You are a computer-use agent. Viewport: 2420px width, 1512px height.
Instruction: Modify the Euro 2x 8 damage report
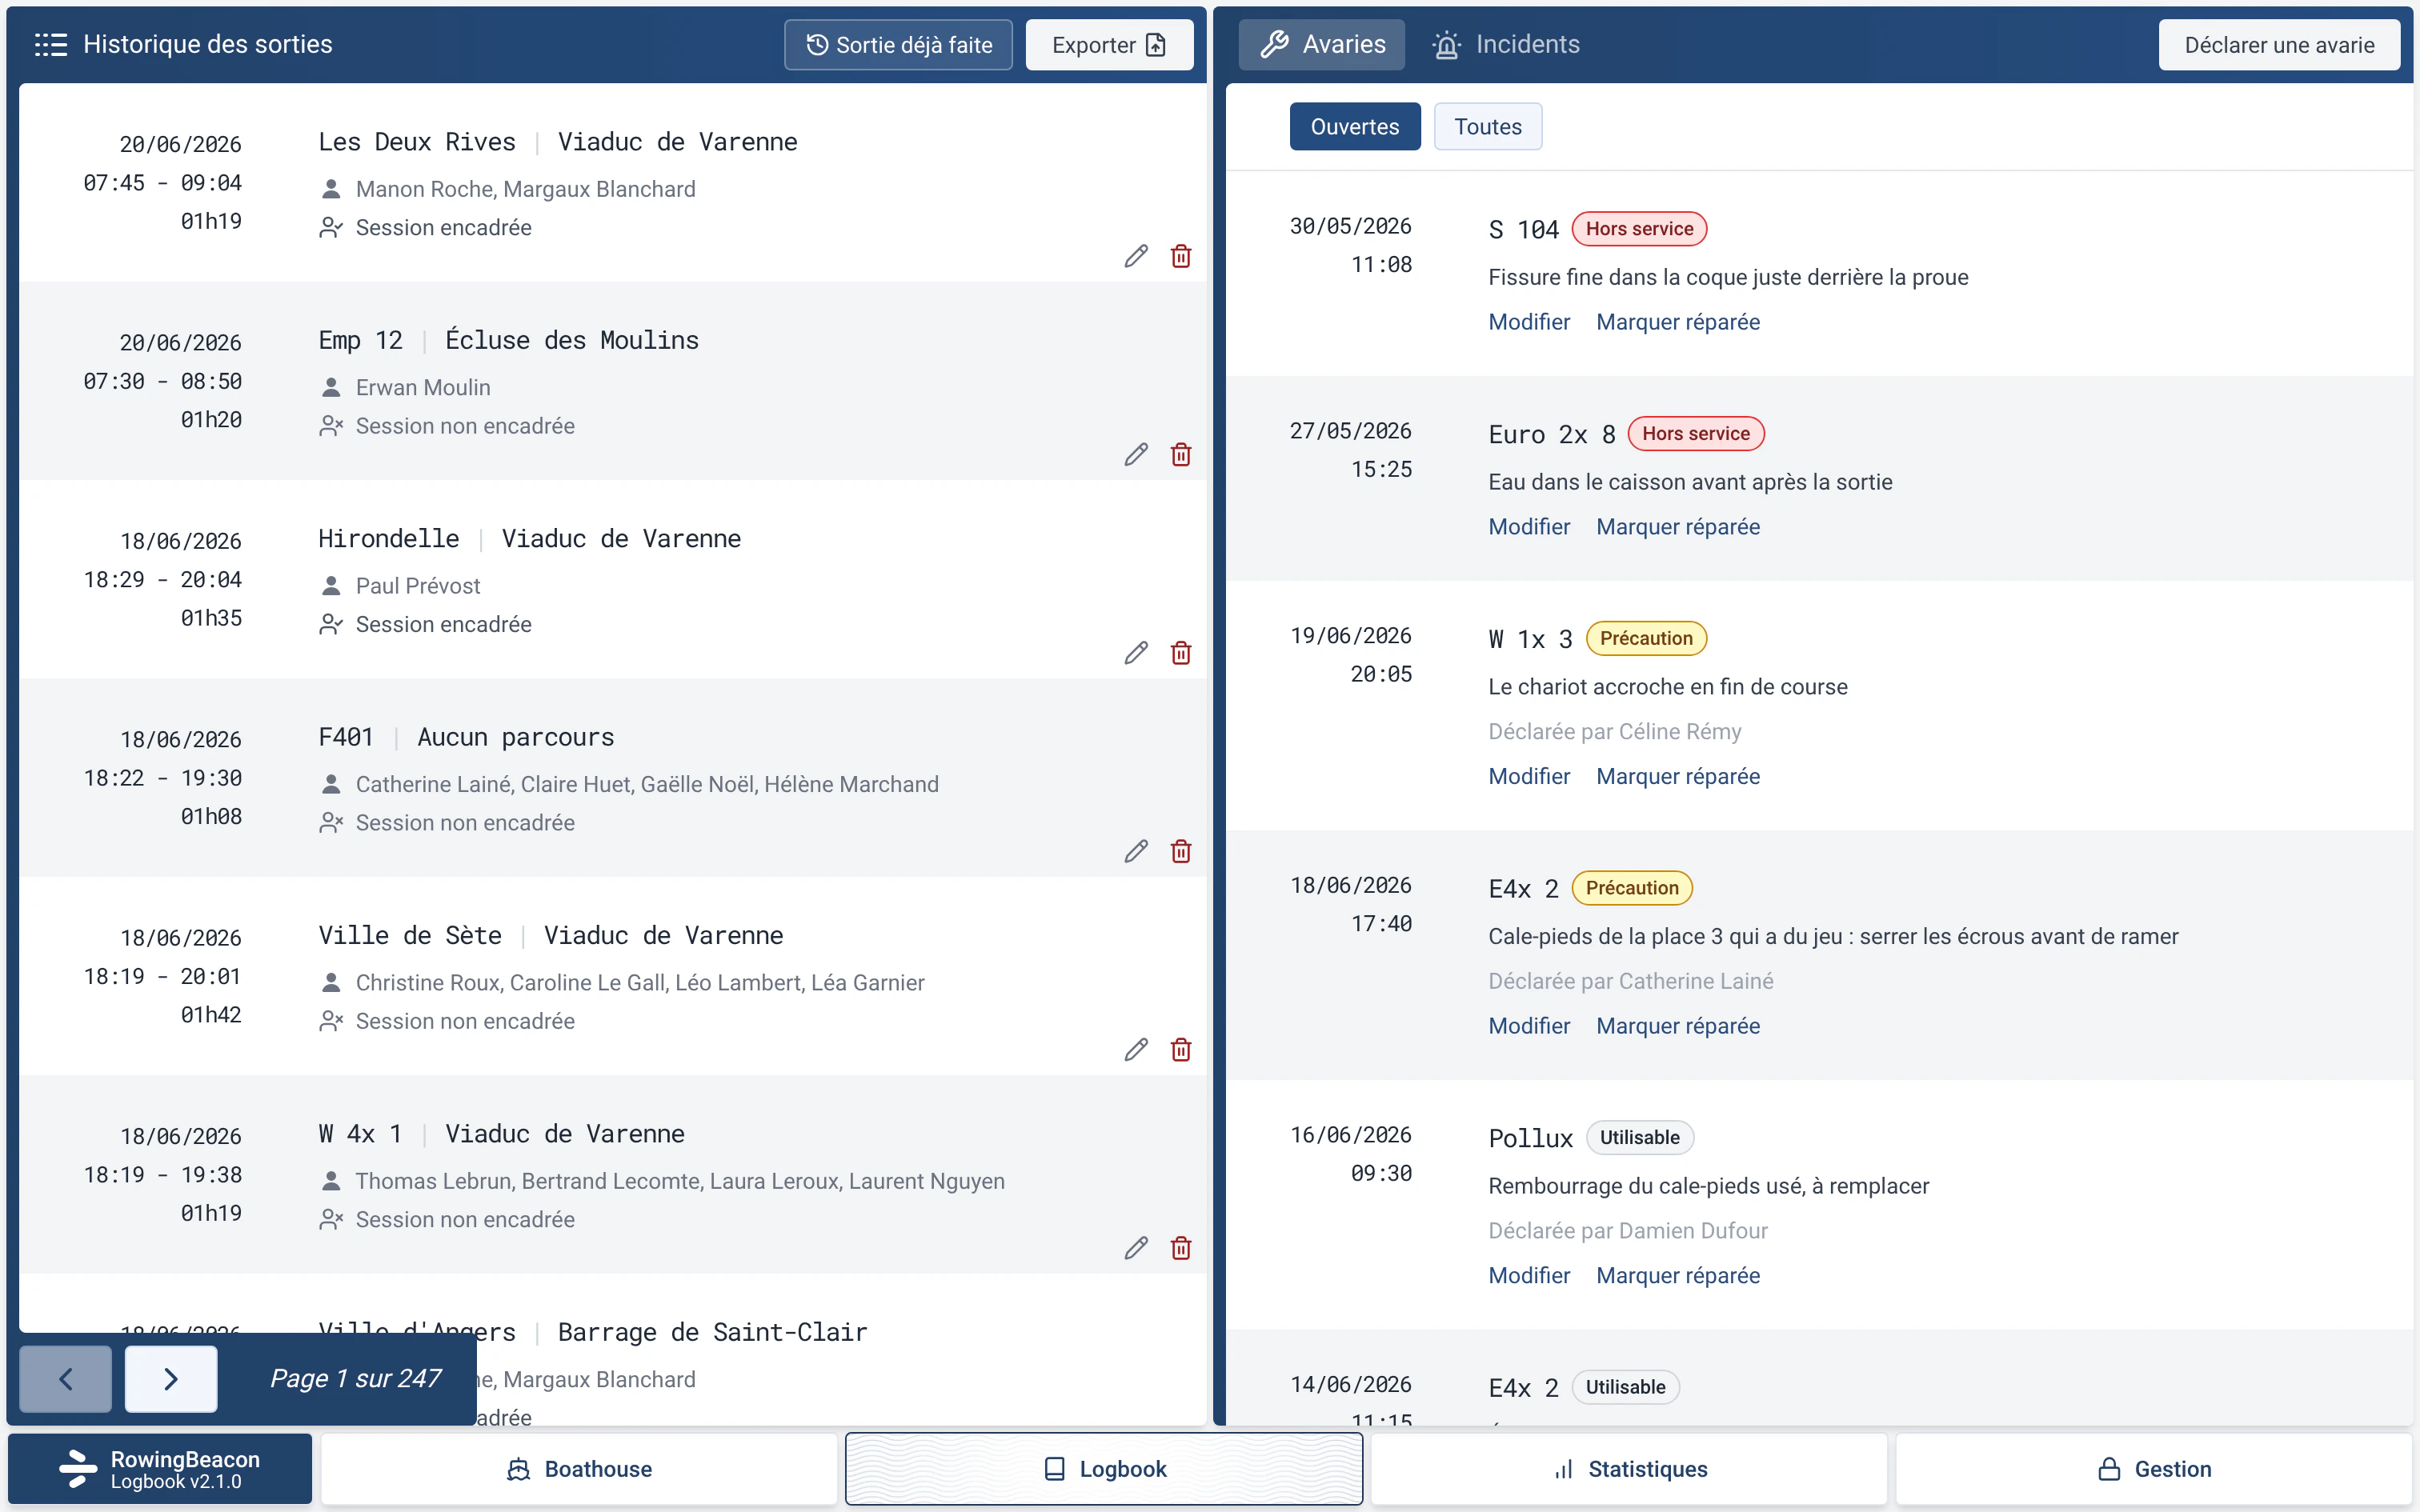[x=1529, y=527]
